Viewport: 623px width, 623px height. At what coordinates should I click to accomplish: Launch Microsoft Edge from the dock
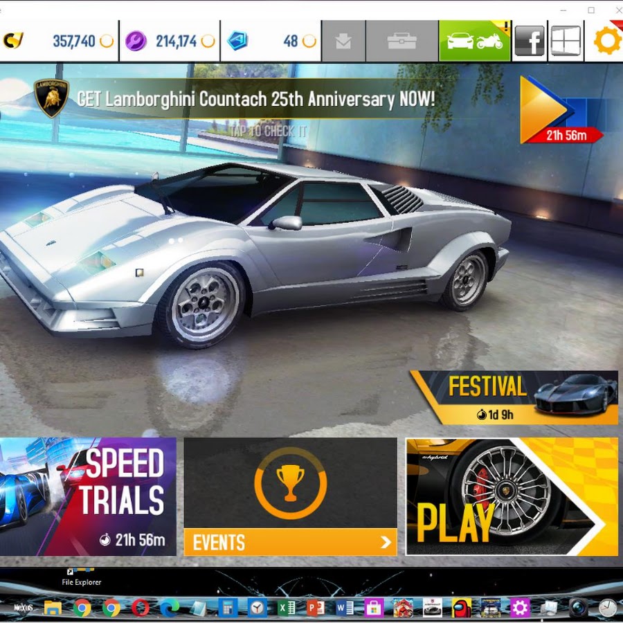tap(170, 608)
